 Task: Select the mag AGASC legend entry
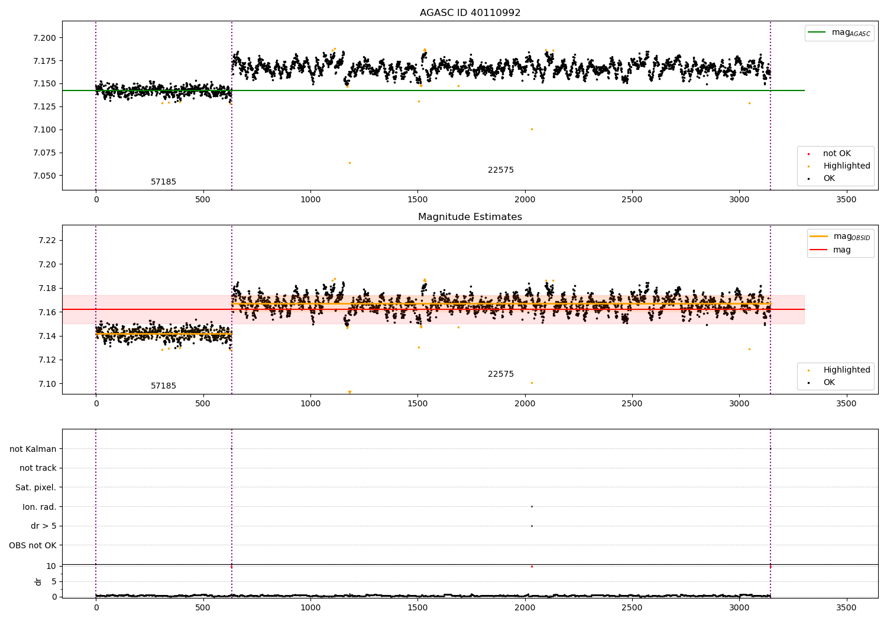839,33
